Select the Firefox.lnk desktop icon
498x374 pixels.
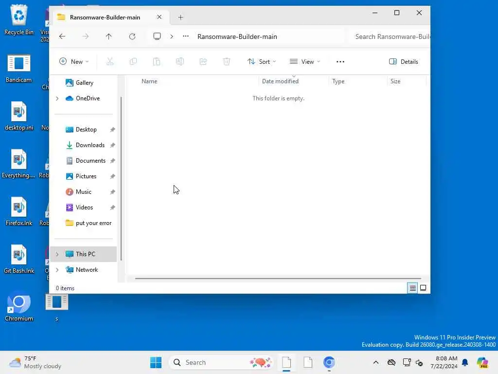19,211
